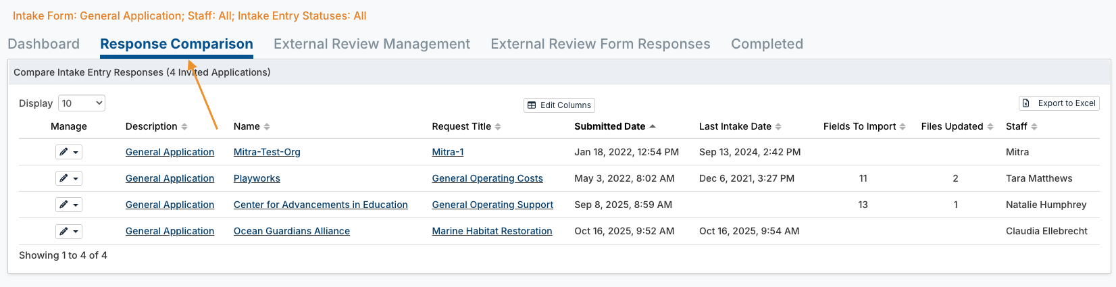Sort by the Submitted Date column

click(x=615, y=126)
